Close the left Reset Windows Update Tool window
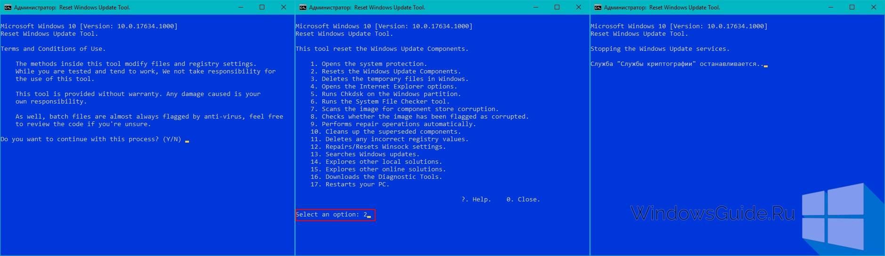885x256 pixels. [x=284, y=8]
